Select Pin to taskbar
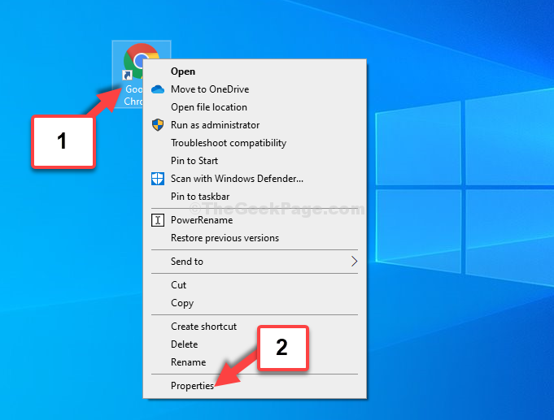The height and width of the screenshot is (420, 554). 255,197
